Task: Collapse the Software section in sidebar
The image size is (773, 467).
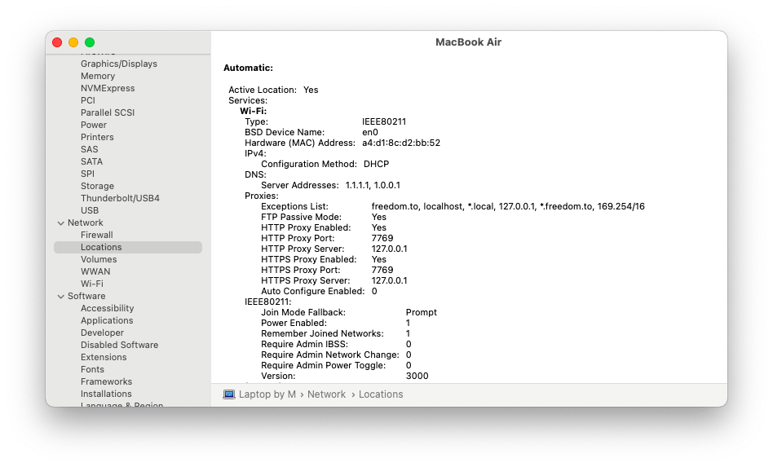Action: coord(60,297)
